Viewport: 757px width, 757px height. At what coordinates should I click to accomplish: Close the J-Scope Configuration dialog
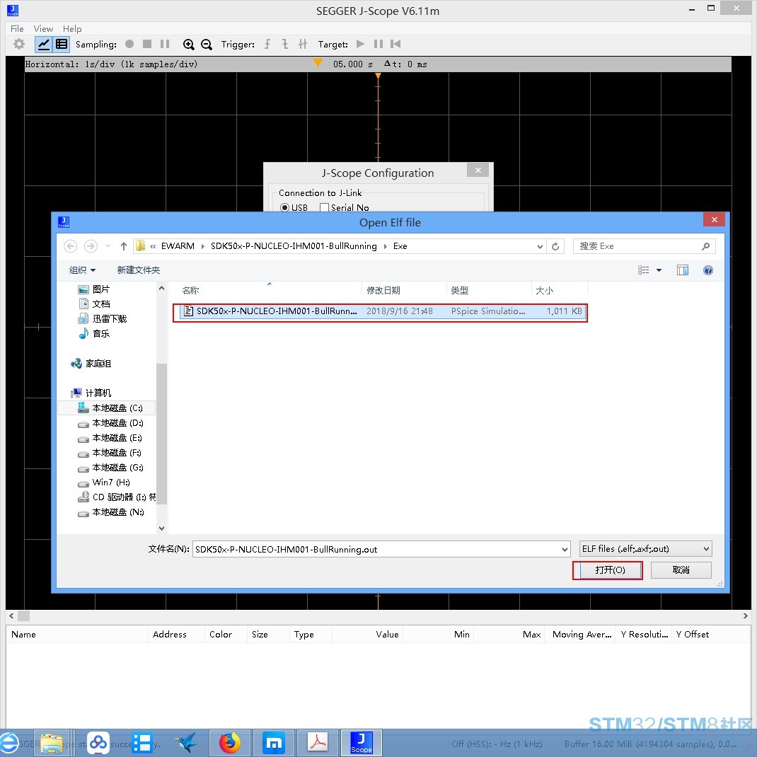pos(478,170)
